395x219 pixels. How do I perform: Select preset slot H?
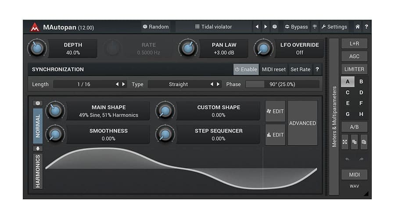[x=361, y=114]
